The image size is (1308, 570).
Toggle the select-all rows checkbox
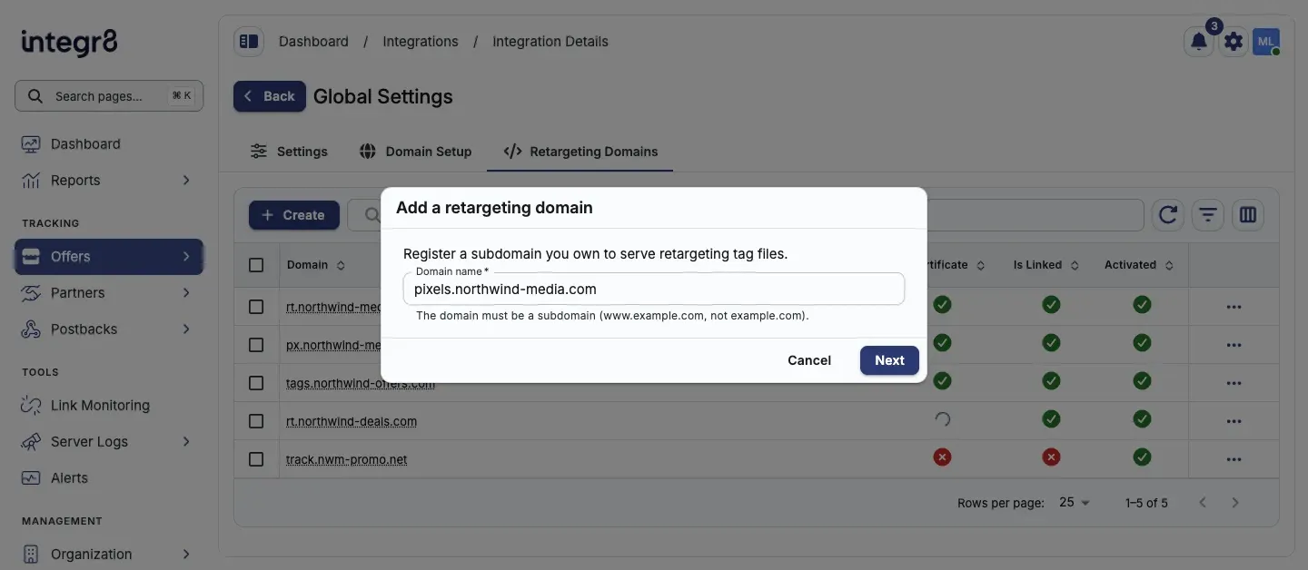pyautogui.click(x=256, y=265)
